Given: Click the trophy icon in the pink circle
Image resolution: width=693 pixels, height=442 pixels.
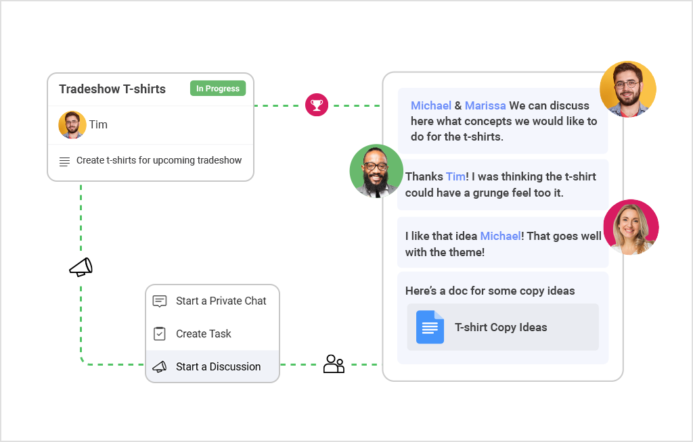Looking at the screenshot, I should (317, 105).
